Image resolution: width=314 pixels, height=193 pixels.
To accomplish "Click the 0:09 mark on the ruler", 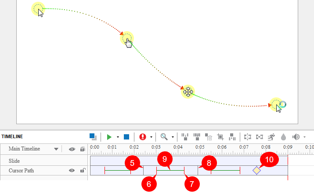I will click(x=288, y=147).
